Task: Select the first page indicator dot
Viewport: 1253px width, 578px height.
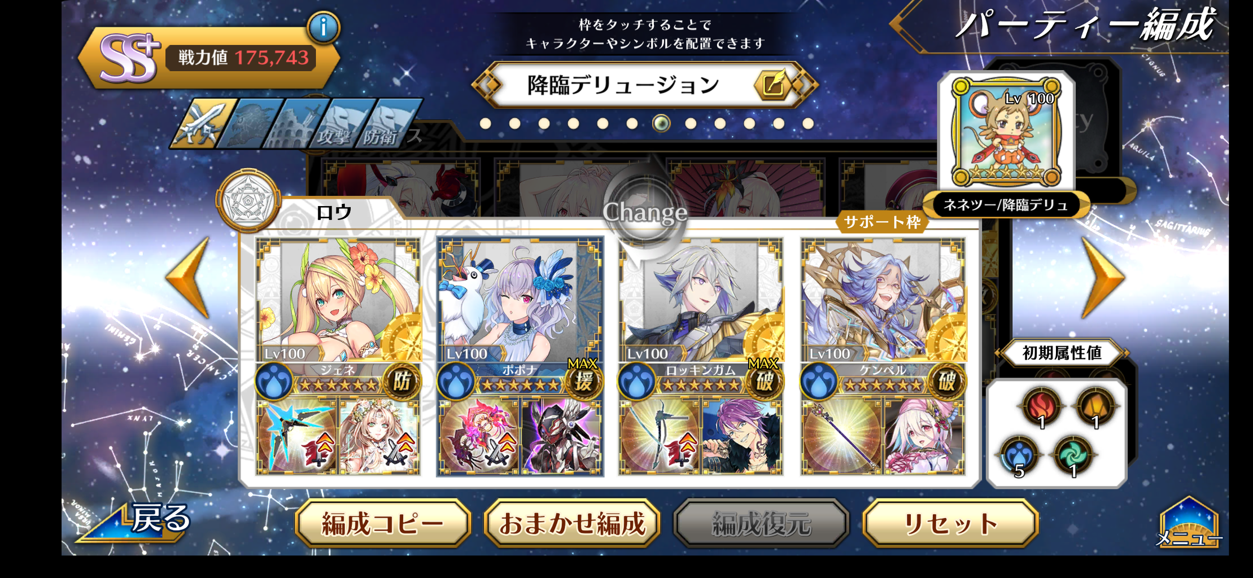Action: pos(486,124)
